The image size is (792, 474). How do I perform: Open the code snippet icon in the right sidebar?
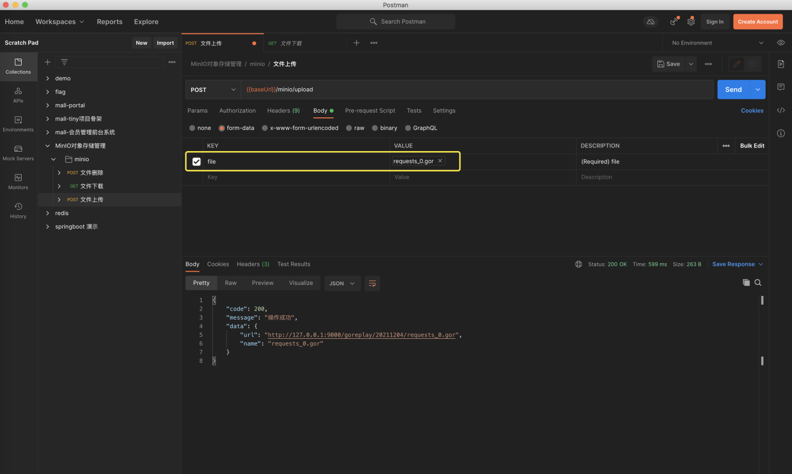pos(781,110)
